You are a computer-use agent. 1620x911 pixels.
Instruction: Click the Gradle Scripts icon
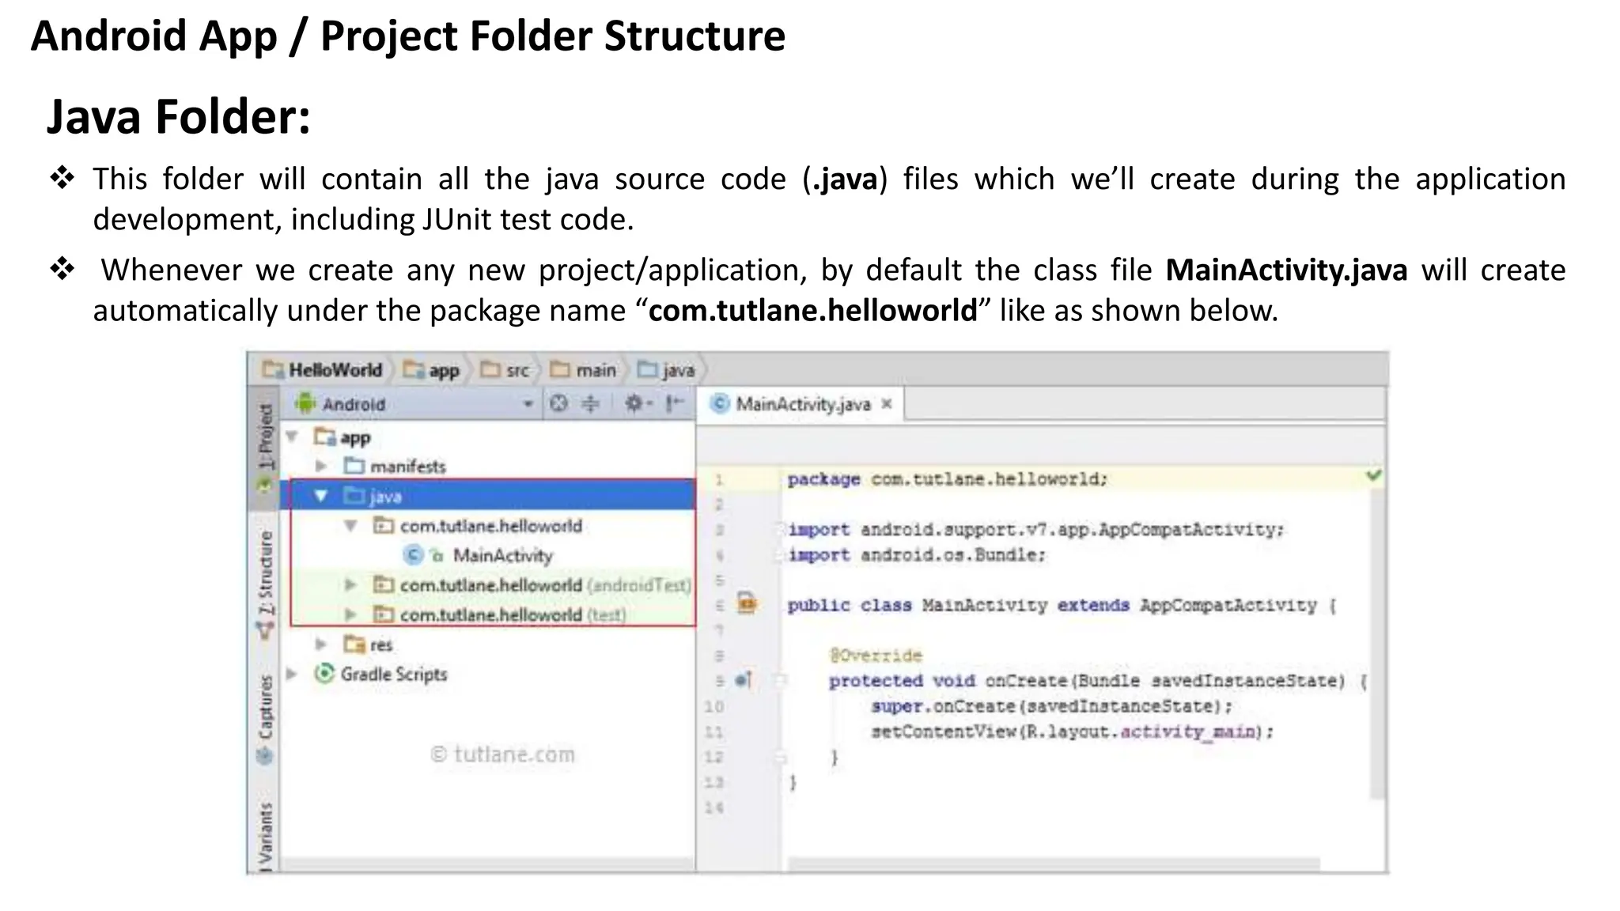(x=324, y=674)
